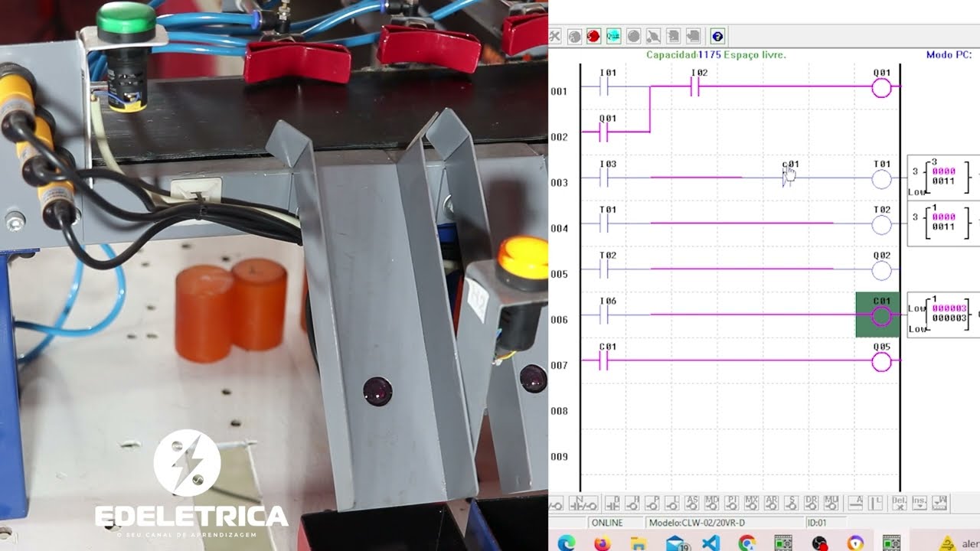
Task: Open File Explorer from the taskbar
Action: pos(639,543)
